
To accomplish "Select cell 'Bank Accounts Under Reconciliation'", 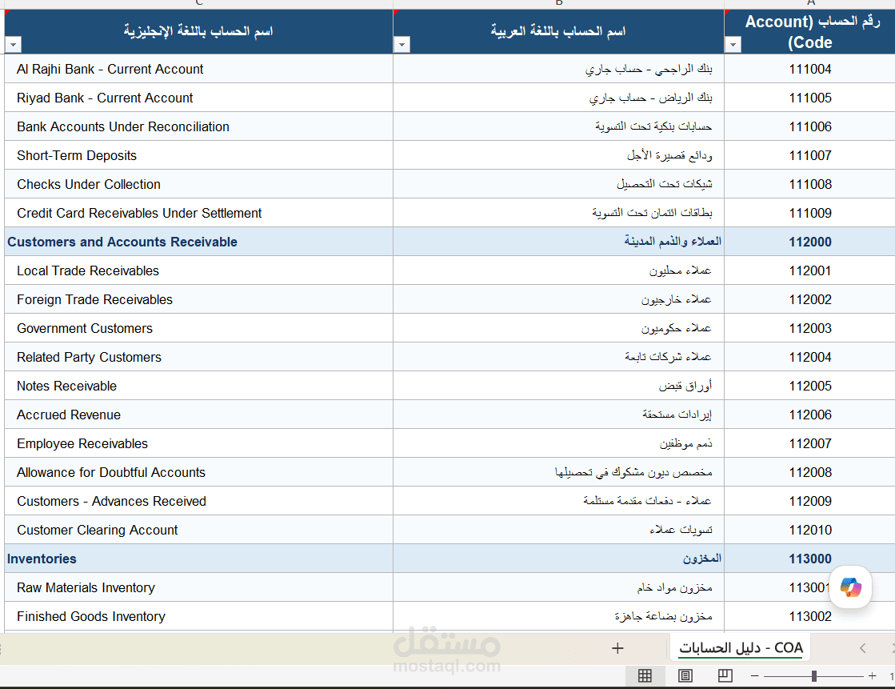I will coord(198,126).
